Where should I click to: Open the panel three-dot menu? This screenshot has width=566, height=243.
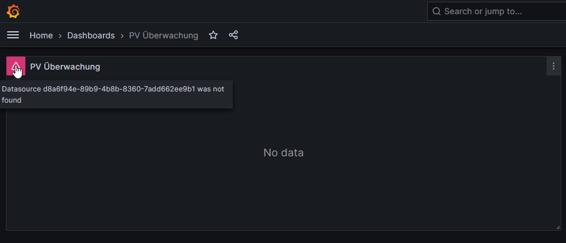click(554, 66)
